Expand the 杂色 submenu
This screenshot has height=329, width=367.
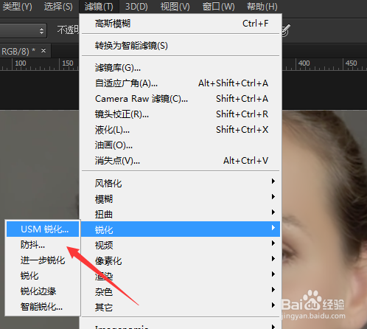coord(181,291)
